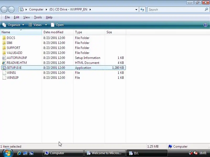Click Show Desktop in Quick Launch
This screenshot has width=210, height=157.
[x=25, y=153]
